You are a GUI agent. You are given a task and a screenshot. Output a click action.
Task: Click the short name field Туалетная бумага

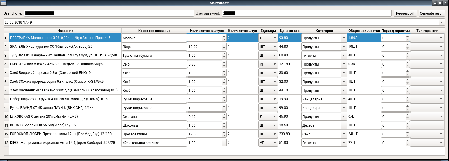154,55
